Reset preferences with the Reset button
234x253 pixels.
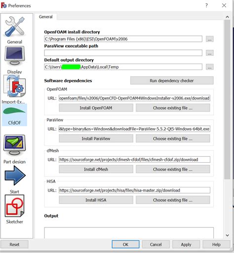tap(14, 245)
